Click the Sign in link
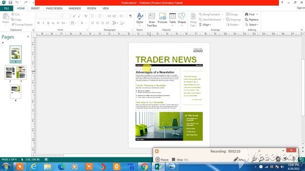 [x=301, y=8]
